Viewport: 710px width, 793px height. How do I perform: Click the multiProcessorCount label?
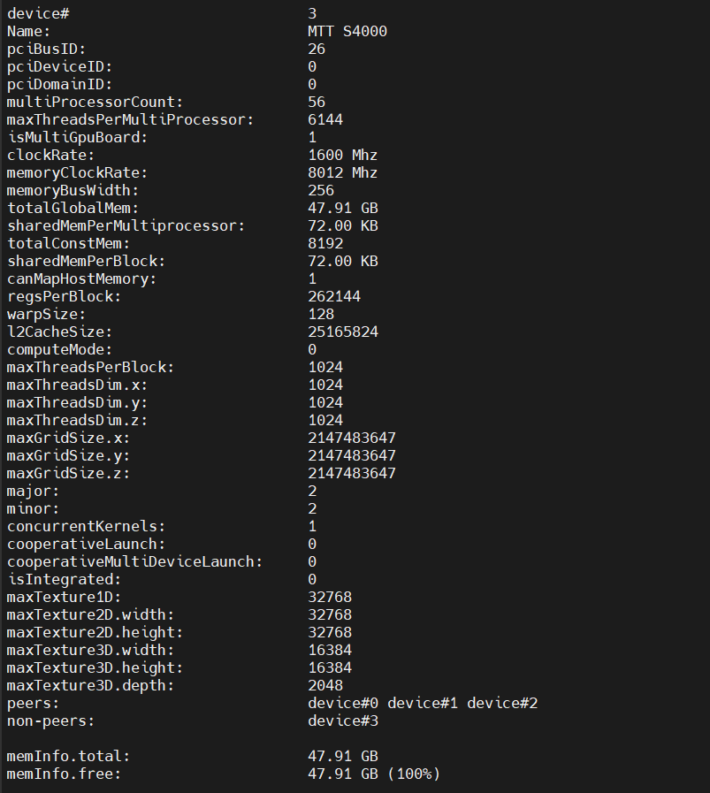tap(95, 102)
